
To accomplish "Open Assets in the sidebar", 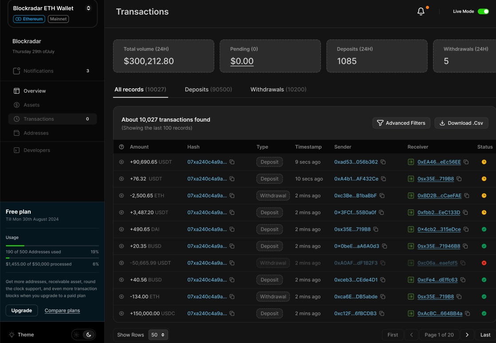I will click(x=52, y=105).
